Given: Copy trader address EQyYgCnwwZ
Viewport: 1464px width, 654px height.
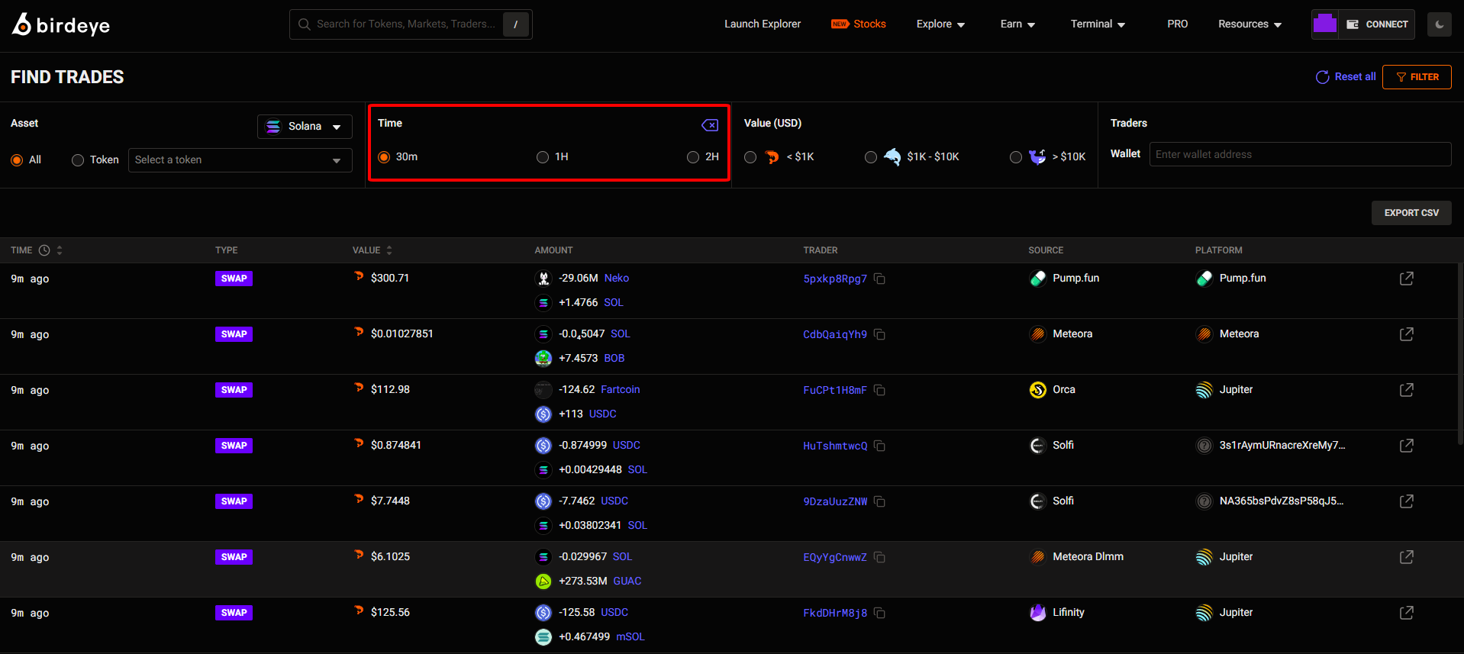Looking at the screenshot, I should [879, 558].
